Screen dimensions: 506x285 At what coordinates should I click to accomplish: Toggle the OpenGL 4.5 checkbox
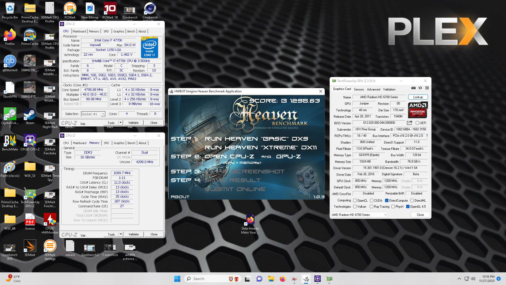coord(408,207)
